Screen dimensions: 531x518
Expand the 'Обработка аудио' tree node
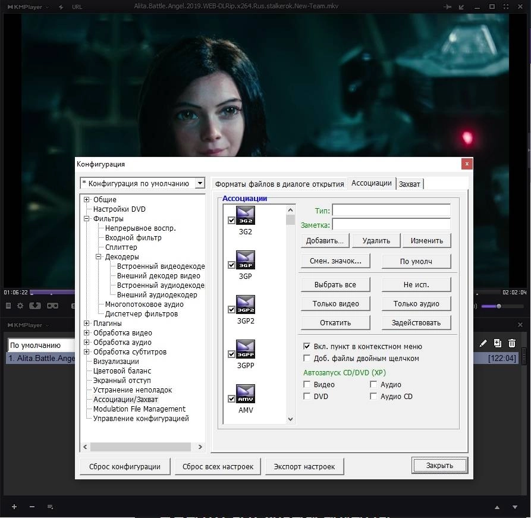click(87, 342)
